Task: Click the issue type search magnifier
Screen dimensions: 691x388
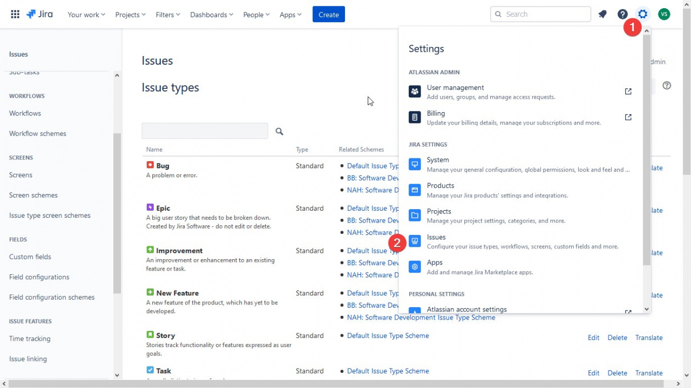Action: pyautogui.click(x=279, y=131)
